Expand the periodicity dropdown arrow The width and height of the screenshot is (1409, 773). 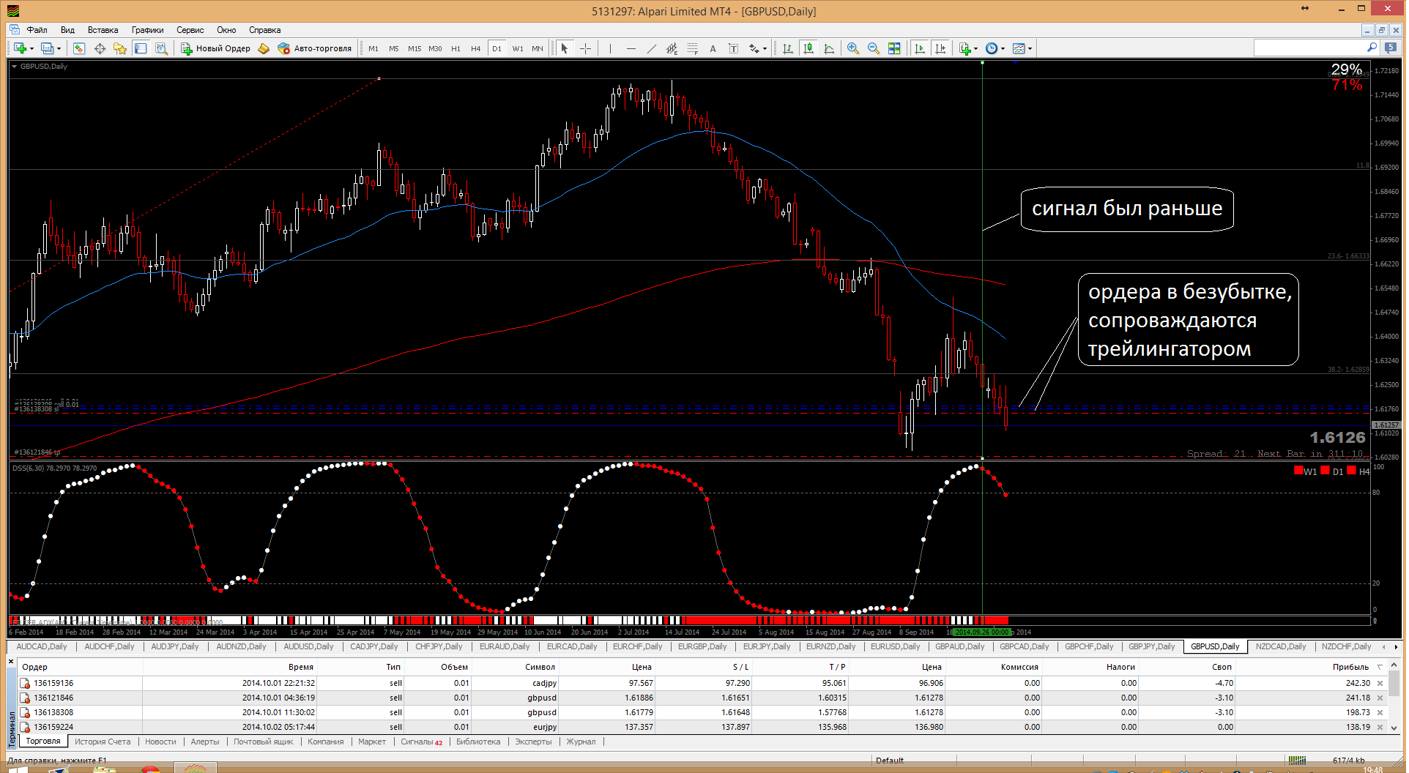coord(1003,49)
